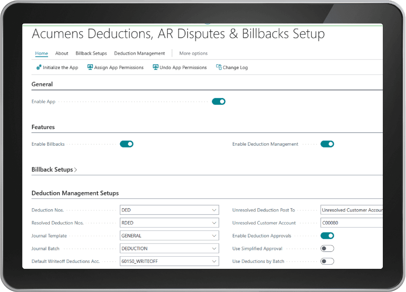The height and width of the screenshot is (292, 406).
Task: Click the Initialize the App label
Action: coord(60,67)
